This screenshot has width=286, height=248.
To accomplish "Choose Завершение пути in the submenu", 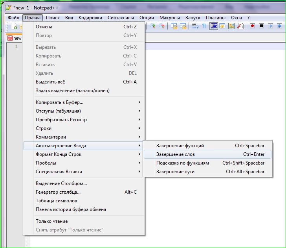I will 207,172.
